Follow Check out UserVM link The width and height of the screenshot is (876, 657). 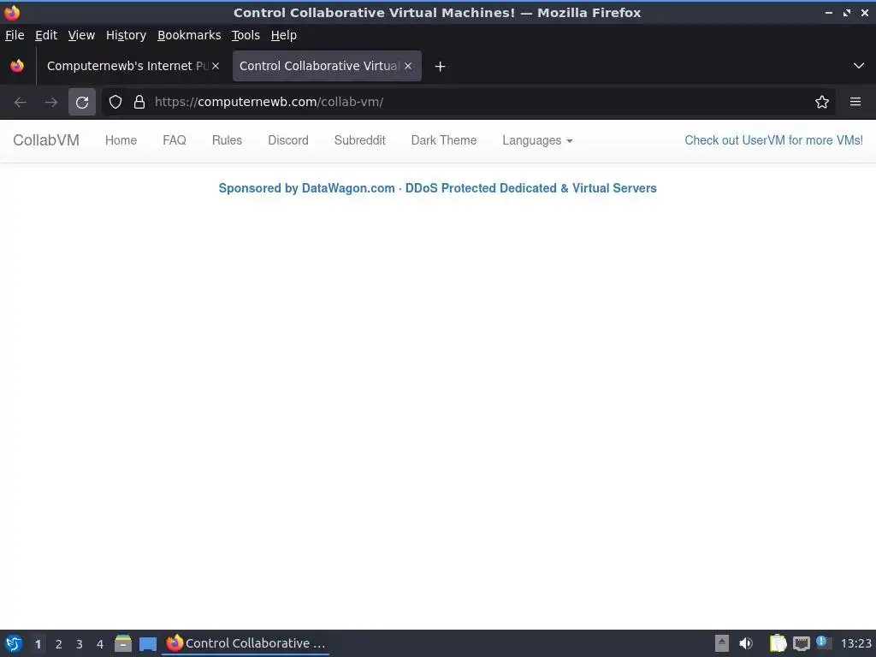(x=773, y=140)
